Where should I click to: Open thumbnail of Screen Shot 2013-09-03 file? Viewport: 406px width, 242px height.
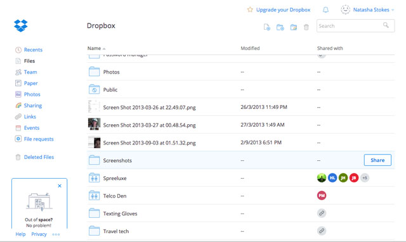pyautogui.click(x=94, y=142)
